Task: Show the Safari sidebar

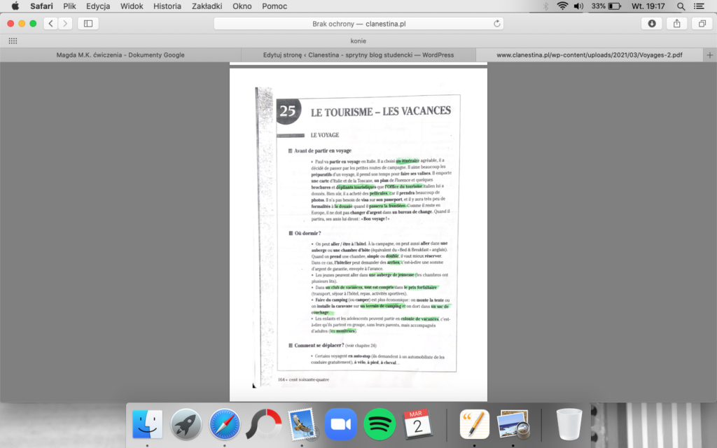Action: point(88,23)
